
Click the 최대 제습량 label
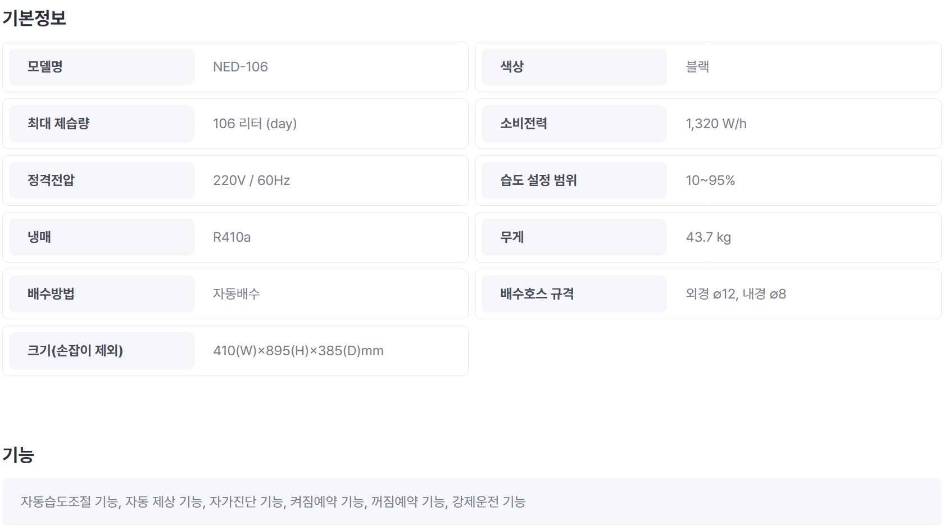(x=58, y=124)
